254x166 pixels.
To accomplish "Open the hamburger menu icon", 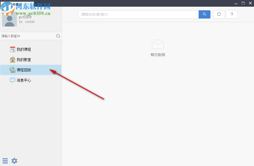I will click(5, 161).
